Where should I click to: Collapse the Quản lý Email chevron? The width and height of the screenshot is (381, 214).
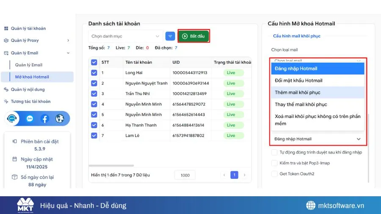point(68,53)
